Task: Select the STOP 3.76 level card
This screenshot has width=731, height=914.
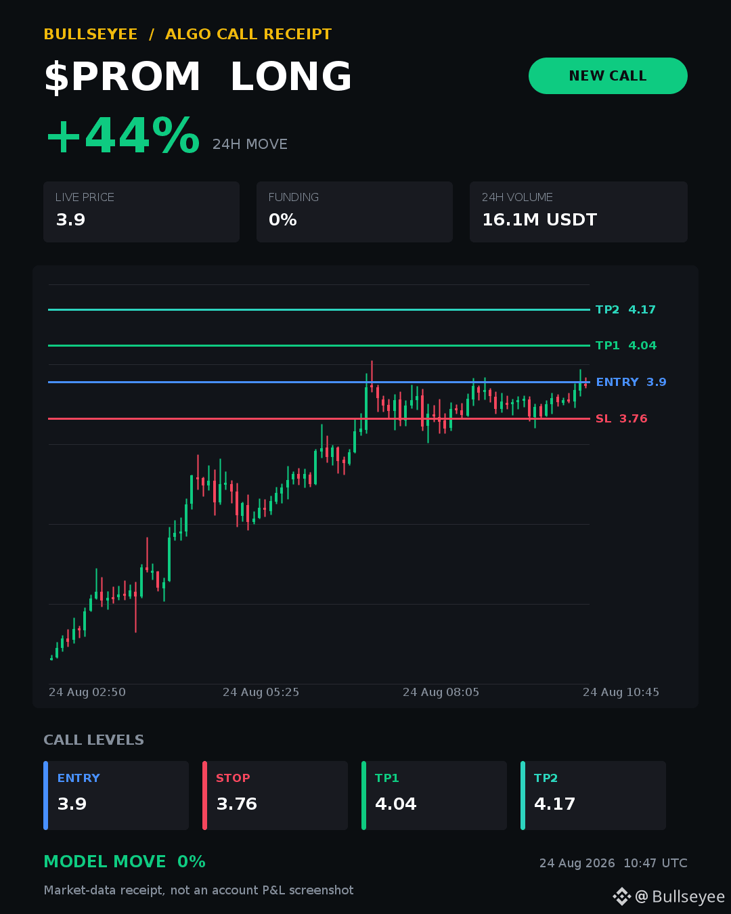Action: (x=275, y=796)
